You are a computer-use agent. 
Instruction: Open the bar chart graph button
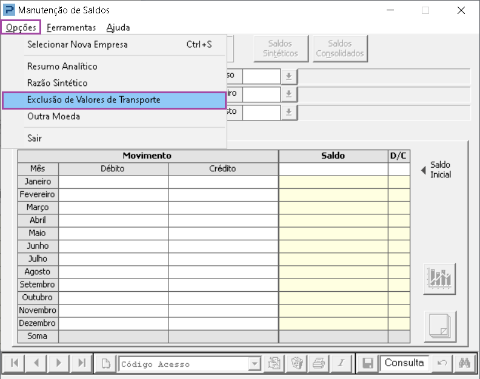click(439, 278)
